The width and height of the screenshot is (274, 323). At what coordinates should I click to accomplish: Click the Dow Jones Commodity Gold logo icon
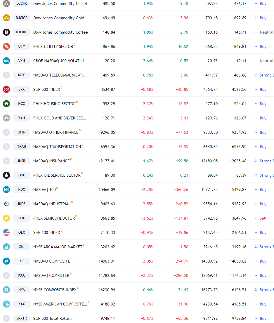pyautogui.click(x=6, y=18)
